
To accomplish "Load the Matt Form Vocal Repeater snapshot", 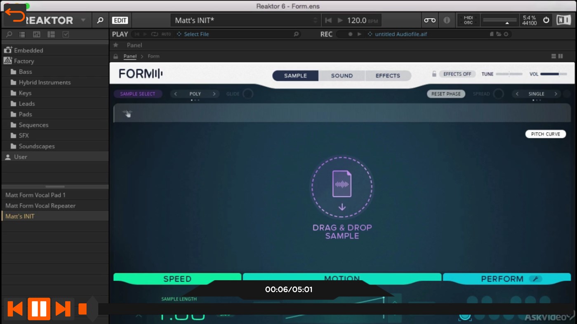I will coord(55,205).
